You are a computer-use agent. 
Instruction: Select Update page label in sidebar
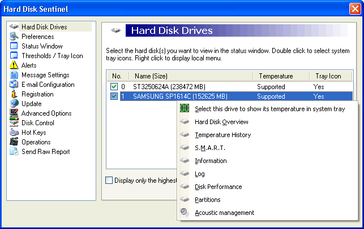tap(31, 104)
